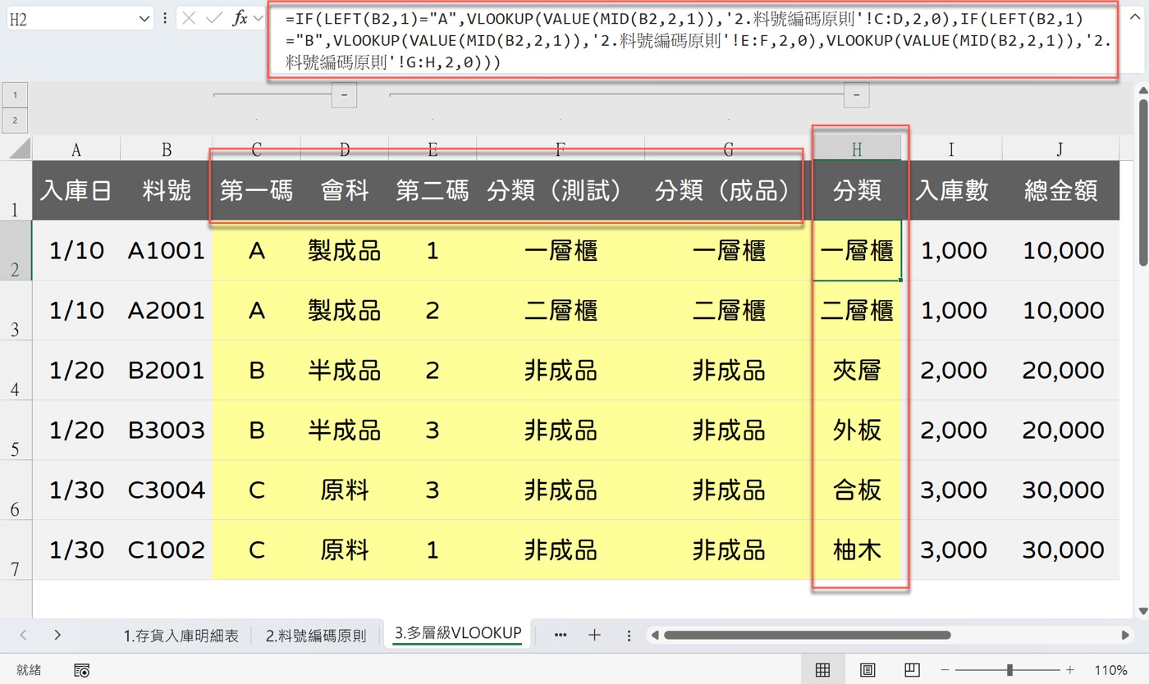Image resolution: width=1149 pixels, height=684 pixels.
Task: Show more sheet tabs via ellipsis
Action: tap(561, 635)
